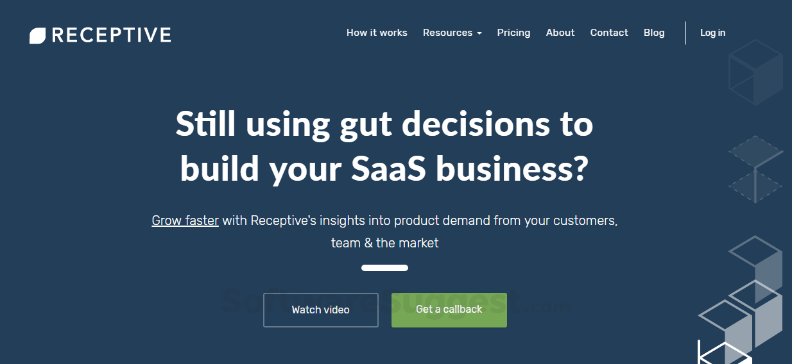
Task: Expand the Resources dropdown caret
Action: 479,33
